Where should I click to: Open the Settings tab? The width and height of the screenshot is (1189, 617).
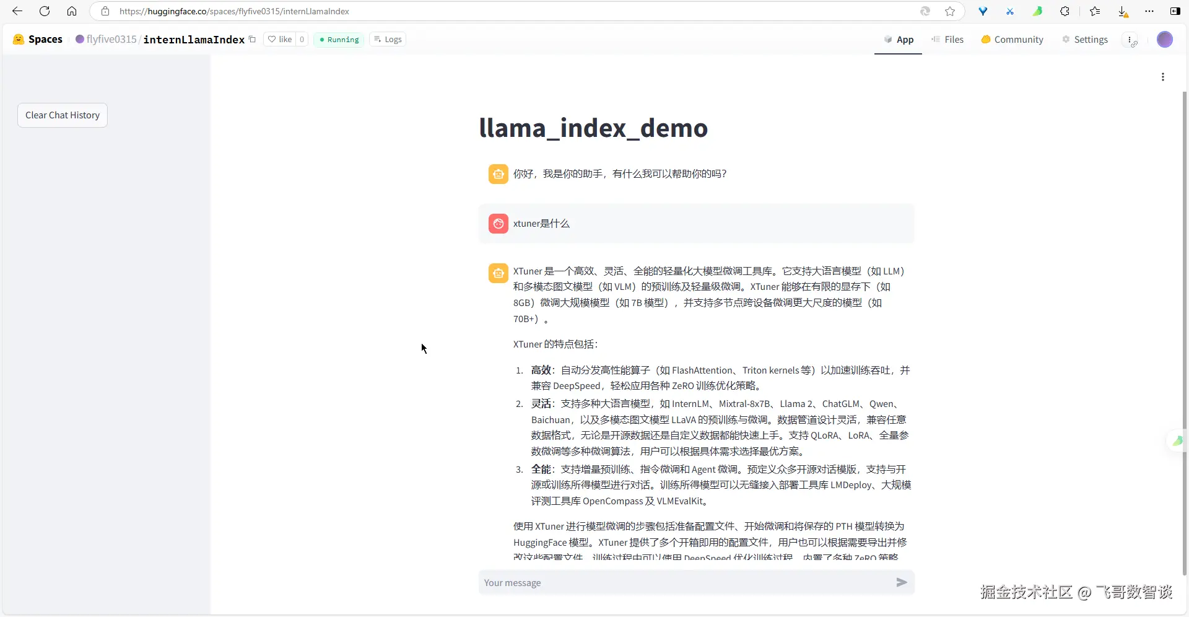pyautogui.click(x=1085, y=39)
